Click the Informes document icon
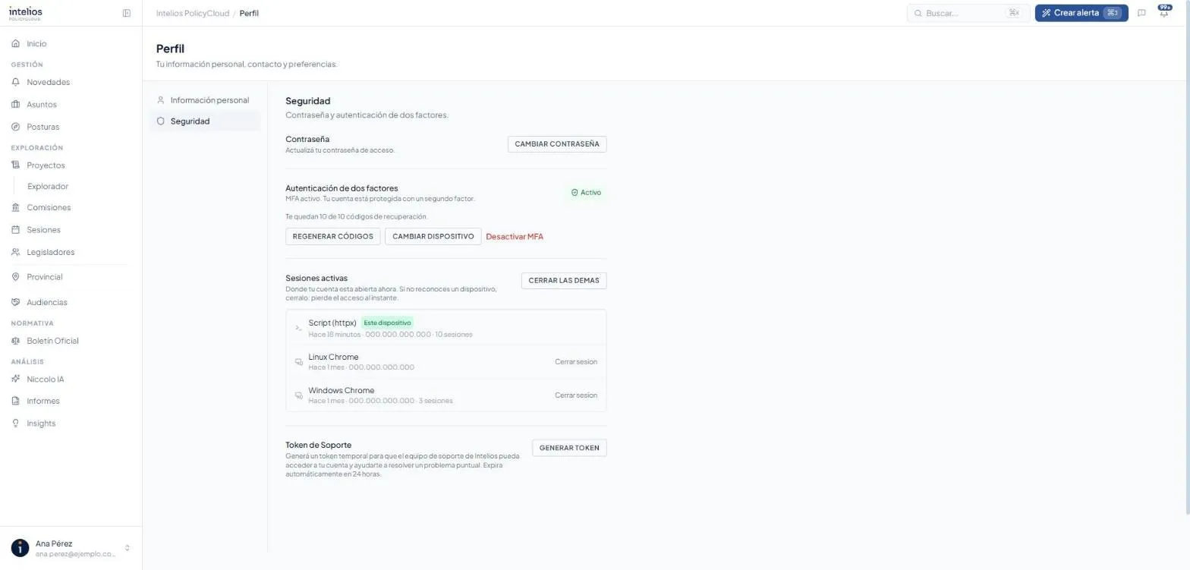Viewport: 1190px width, 570px height. (16, 401)
